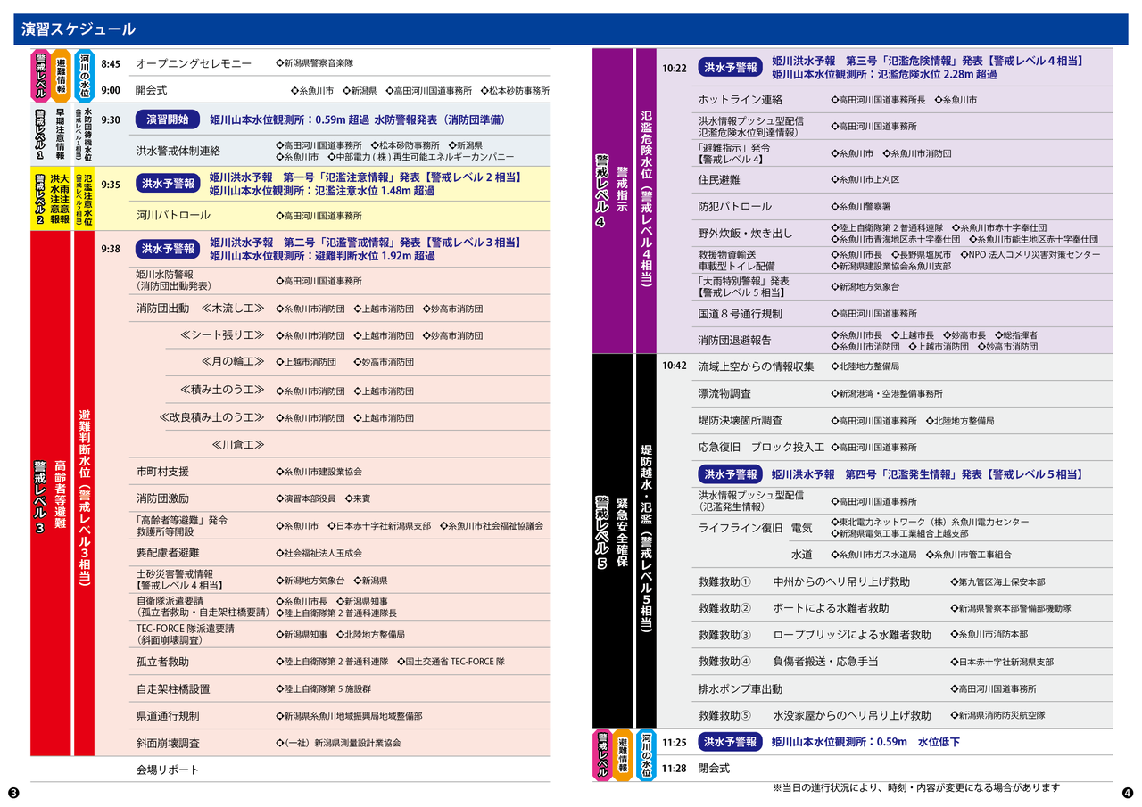Click the 防犯パトロール row
The width and height of the screenshot is (1142, 807).
902,206
